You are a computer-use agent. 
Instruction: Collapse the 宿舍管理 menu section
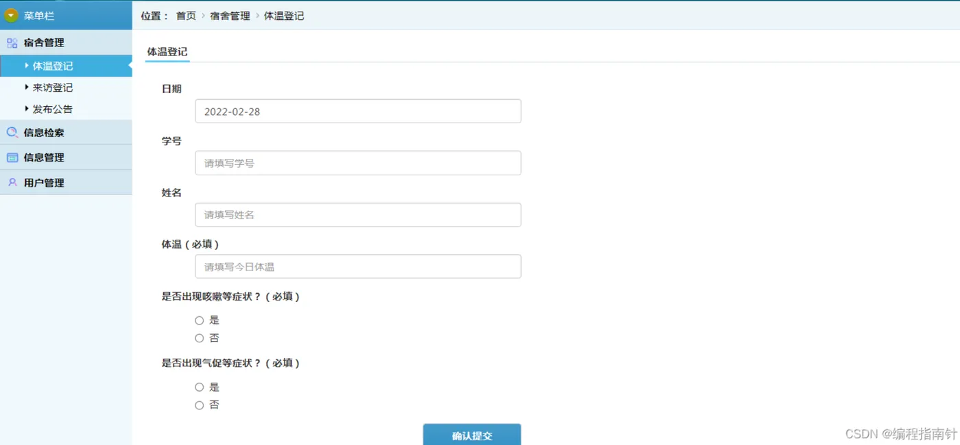point(66,42)
